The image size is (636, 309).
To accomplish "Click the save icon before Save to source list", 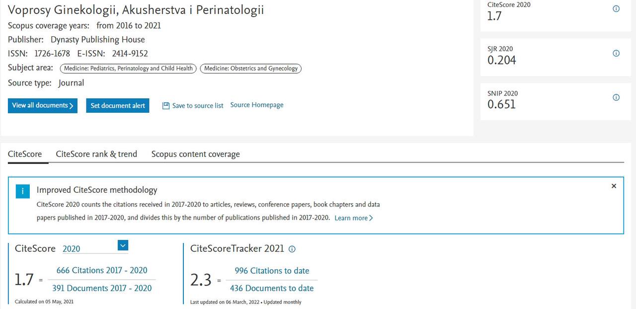I will click(x=166, y=105).
